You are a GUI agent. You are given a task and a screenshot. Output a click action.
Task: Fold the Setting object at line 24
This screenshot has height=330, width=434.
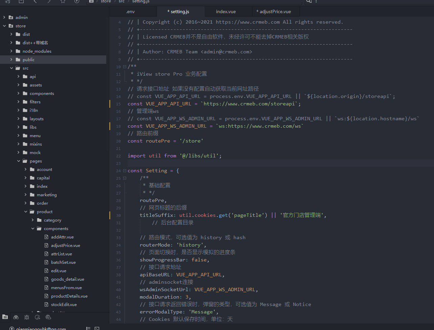coord(124,171)
